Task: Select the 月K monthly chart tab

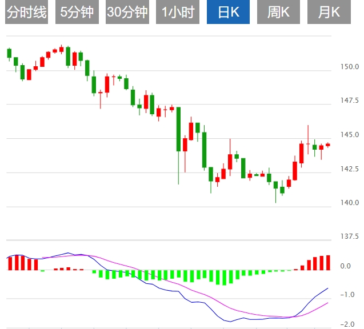Action: click(328, 13)
